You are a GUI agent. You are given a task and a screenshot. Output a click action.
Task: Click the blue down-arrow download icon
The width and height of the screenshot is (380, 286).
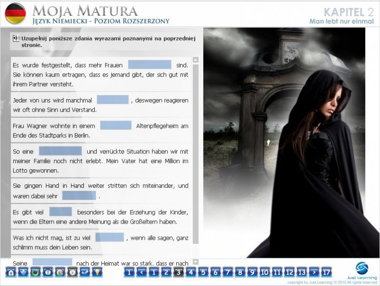(23, 272)
